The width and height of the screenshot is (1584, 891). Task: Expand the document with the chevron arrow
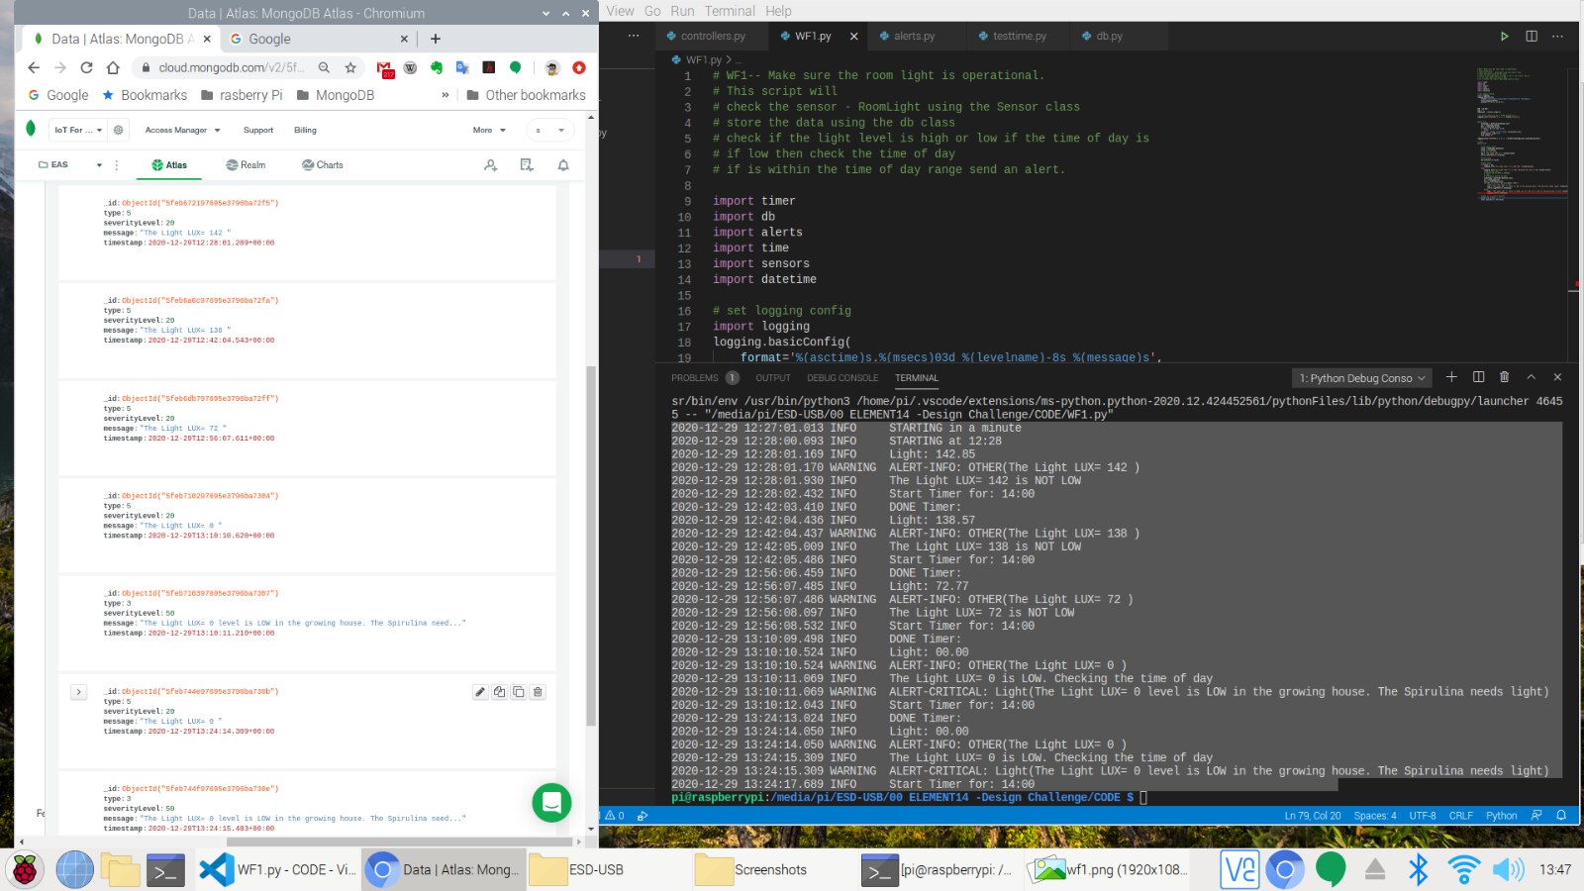(x=79, y=692)
